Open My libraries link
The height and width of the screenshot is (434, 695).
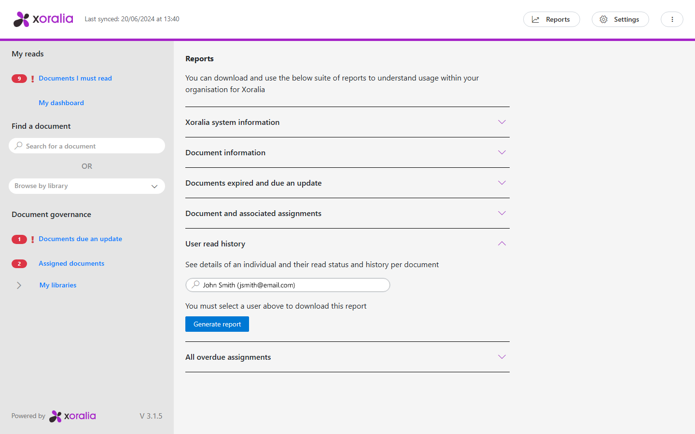(58, 285)
